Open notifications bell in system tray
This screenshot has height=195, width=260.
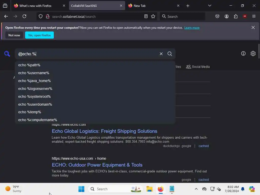pos(243,189)
